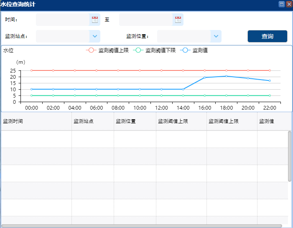Click the 查询 button
Image resolution: width=293 pixels, height=228 pixels.
pos(268,36)
